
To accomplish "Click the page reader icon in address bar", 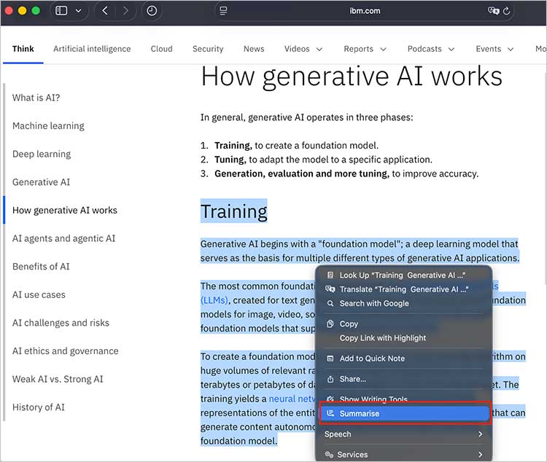I will coord(223,11).
